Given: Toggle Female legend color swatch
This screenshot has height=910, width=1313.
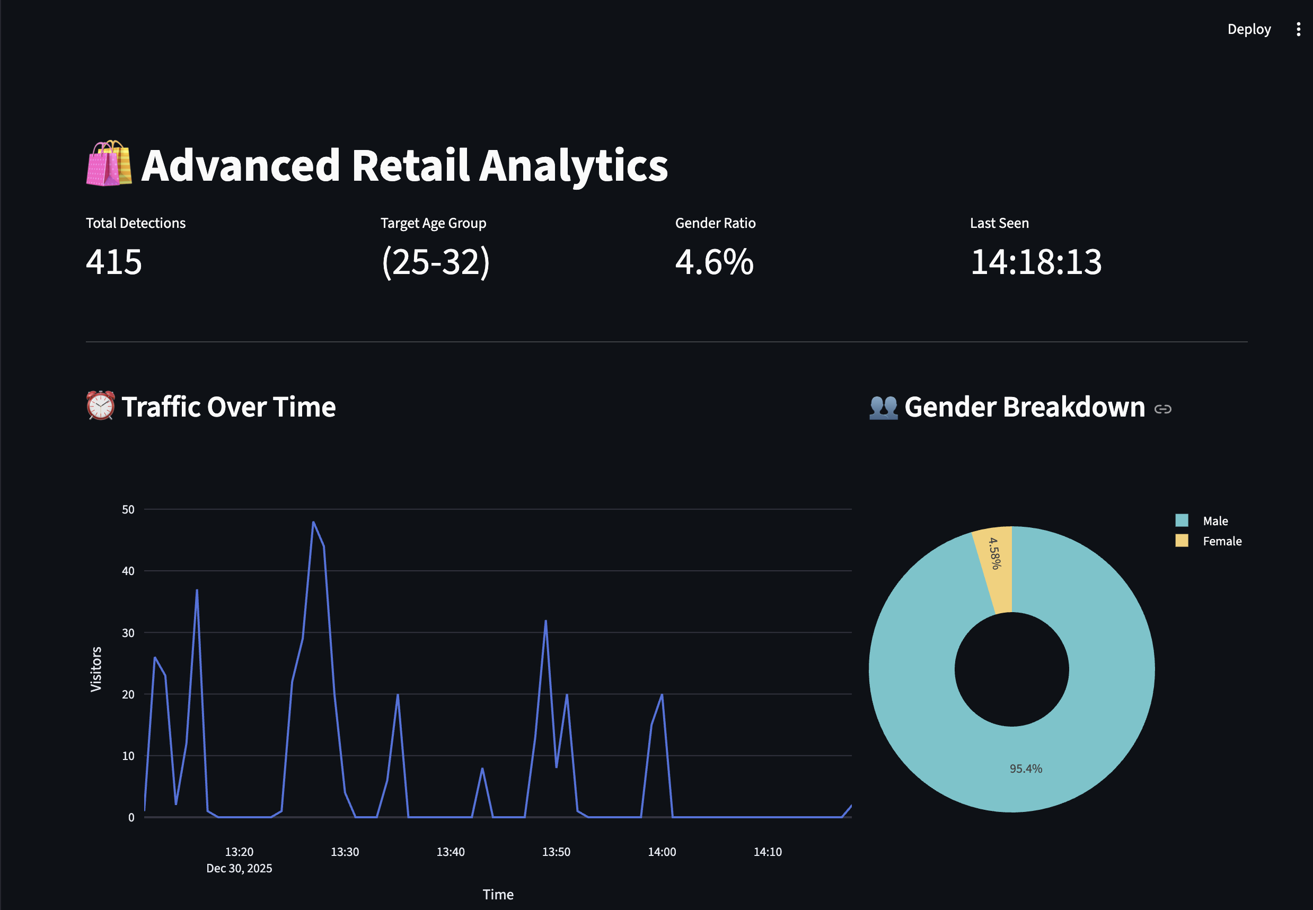Looking at the screenshot, I should coord(1182,541).
